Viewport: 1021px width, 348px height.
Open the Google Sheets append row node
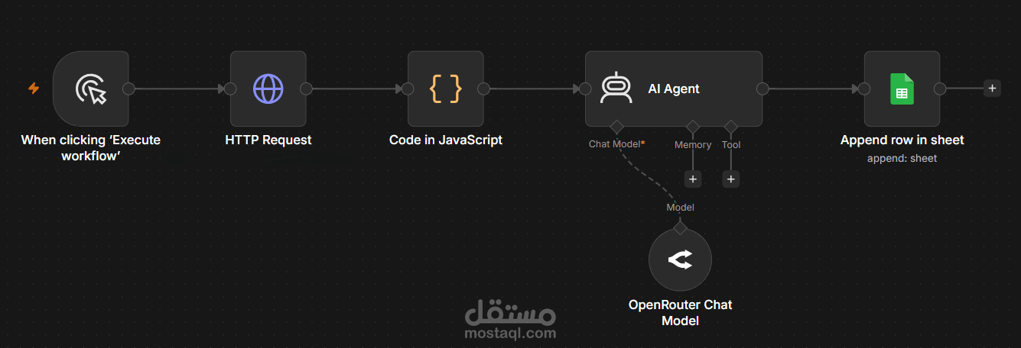[902, 89]
